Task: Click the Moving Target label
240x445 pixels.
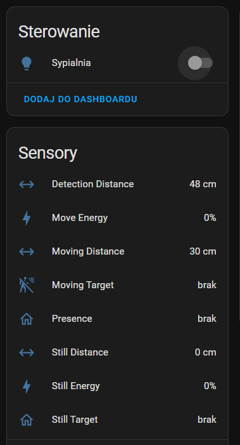Action: point(83,285)
